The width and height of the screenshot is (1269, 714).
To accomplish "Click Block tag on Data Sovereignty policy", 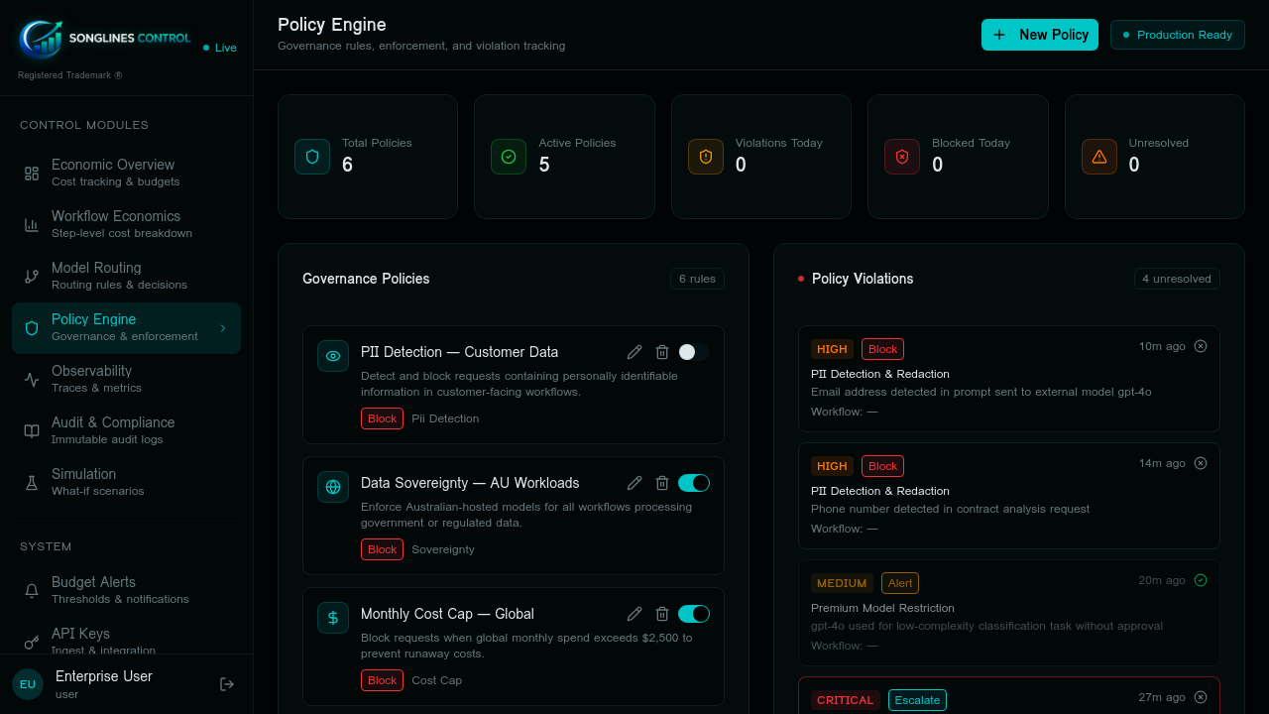I will (x=382, y=549).
